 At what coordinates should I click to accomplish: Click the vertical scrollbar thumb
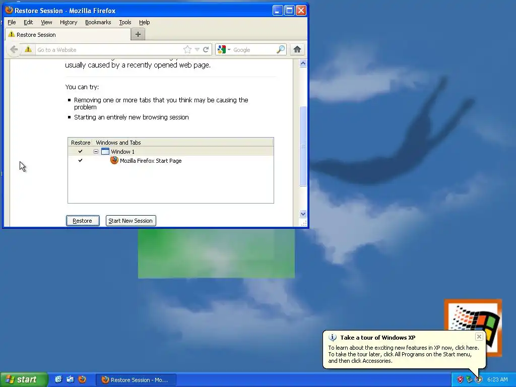tap(303, 146)
